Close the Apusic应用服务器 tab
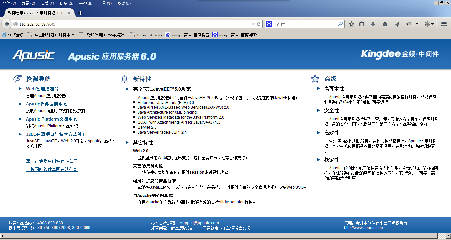Screen dimensions: 451x240 69,13
